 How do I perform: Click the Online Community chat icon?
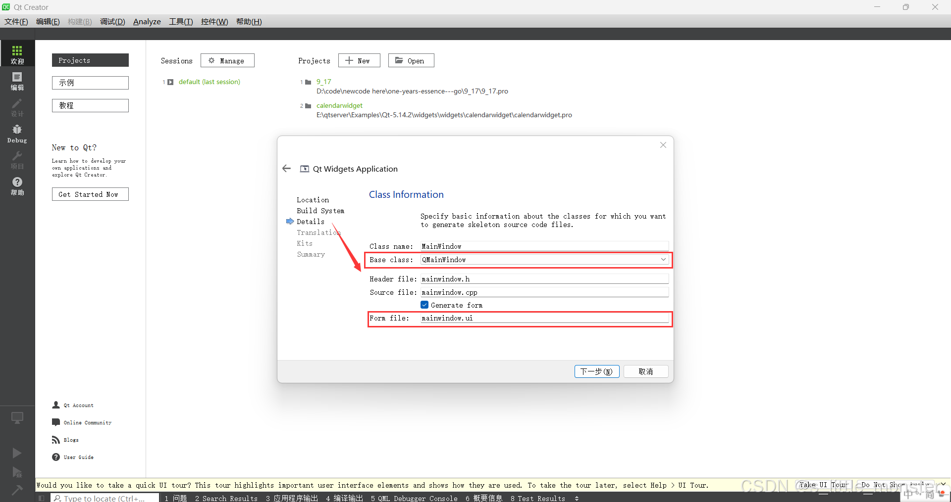coord(56,422)
